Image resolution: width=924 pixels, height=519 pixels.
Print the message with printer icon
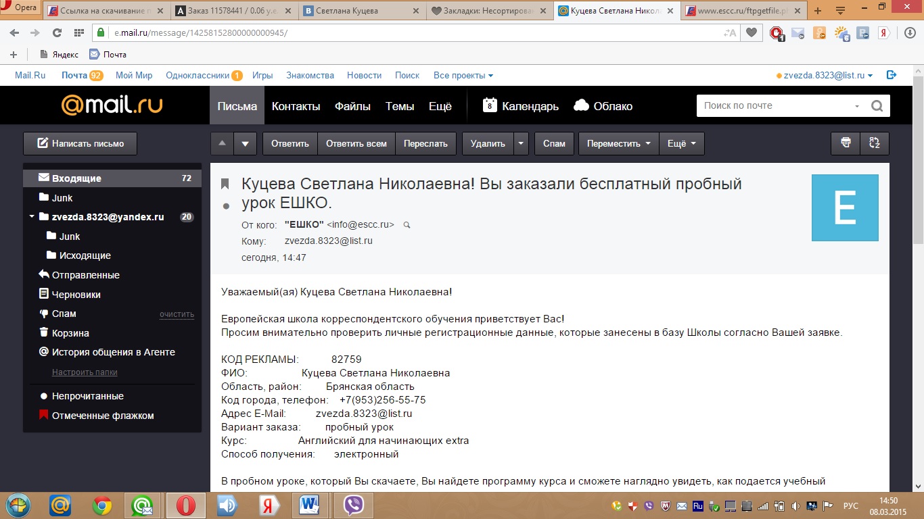[845, 143]
